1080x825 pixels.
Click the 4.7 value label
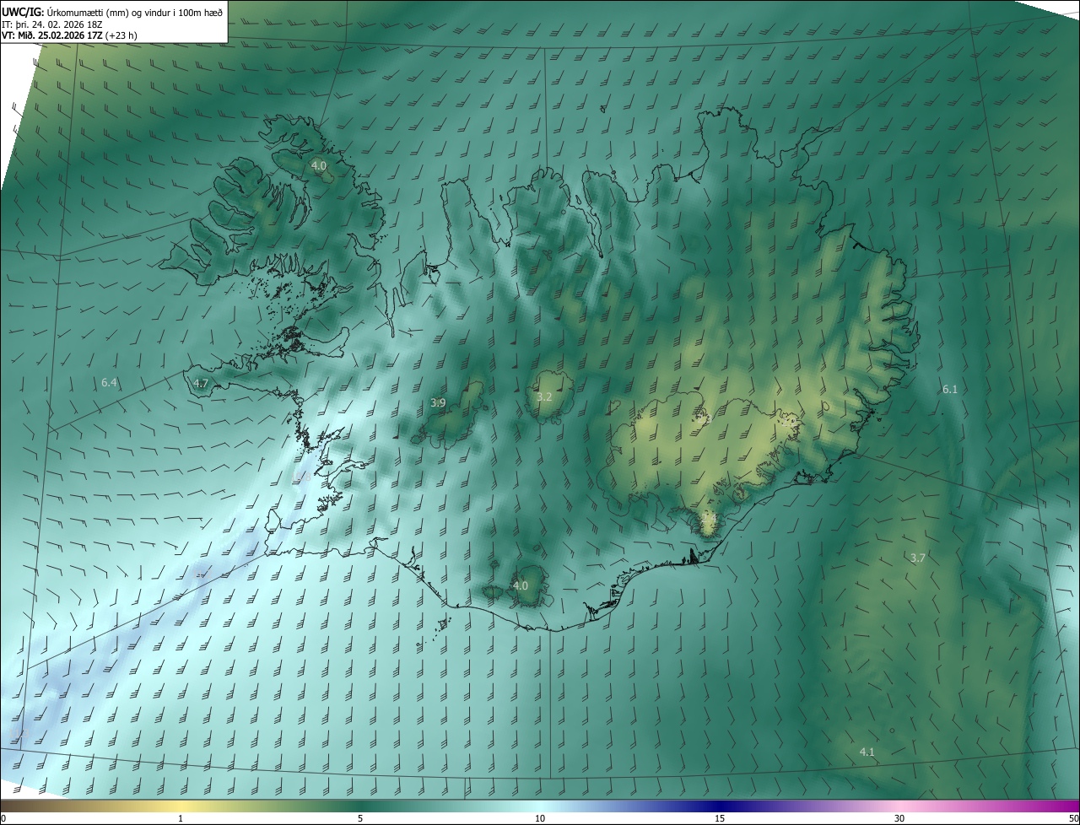click(x=200, y=383)
